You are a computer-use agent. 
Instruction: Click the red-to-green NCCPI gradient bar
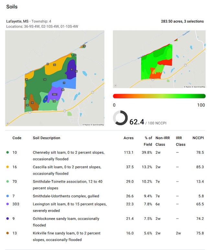pos(159,96)
